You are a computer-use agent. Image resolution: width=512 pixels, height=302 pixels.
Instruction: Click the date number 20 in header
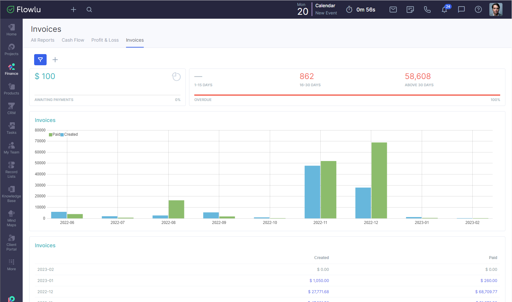click(303, 11)
